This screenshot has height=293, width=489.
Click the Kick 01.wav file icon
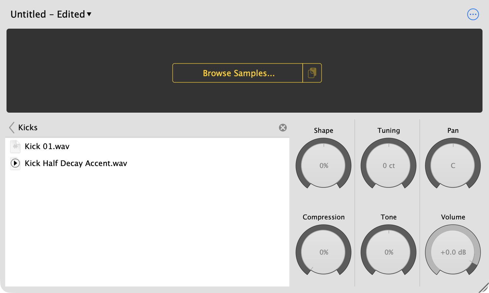click(x=15, y=146)
